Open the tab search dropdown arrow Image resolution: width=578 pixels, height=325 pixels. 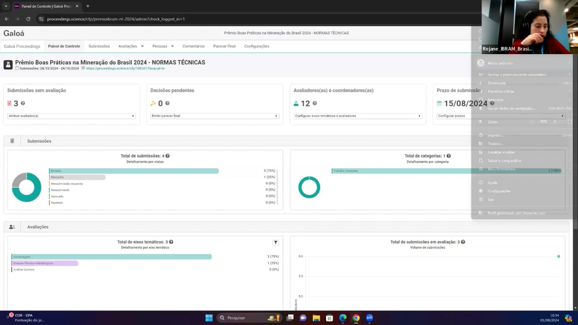6,6
